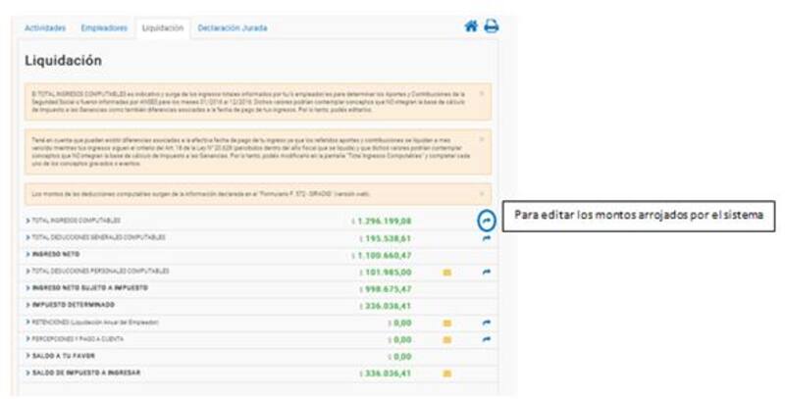Viewport: 785px width, 399px height.
Task: Edit Total Ingresos Computables using the arrow icon
Action: [486, 221]
